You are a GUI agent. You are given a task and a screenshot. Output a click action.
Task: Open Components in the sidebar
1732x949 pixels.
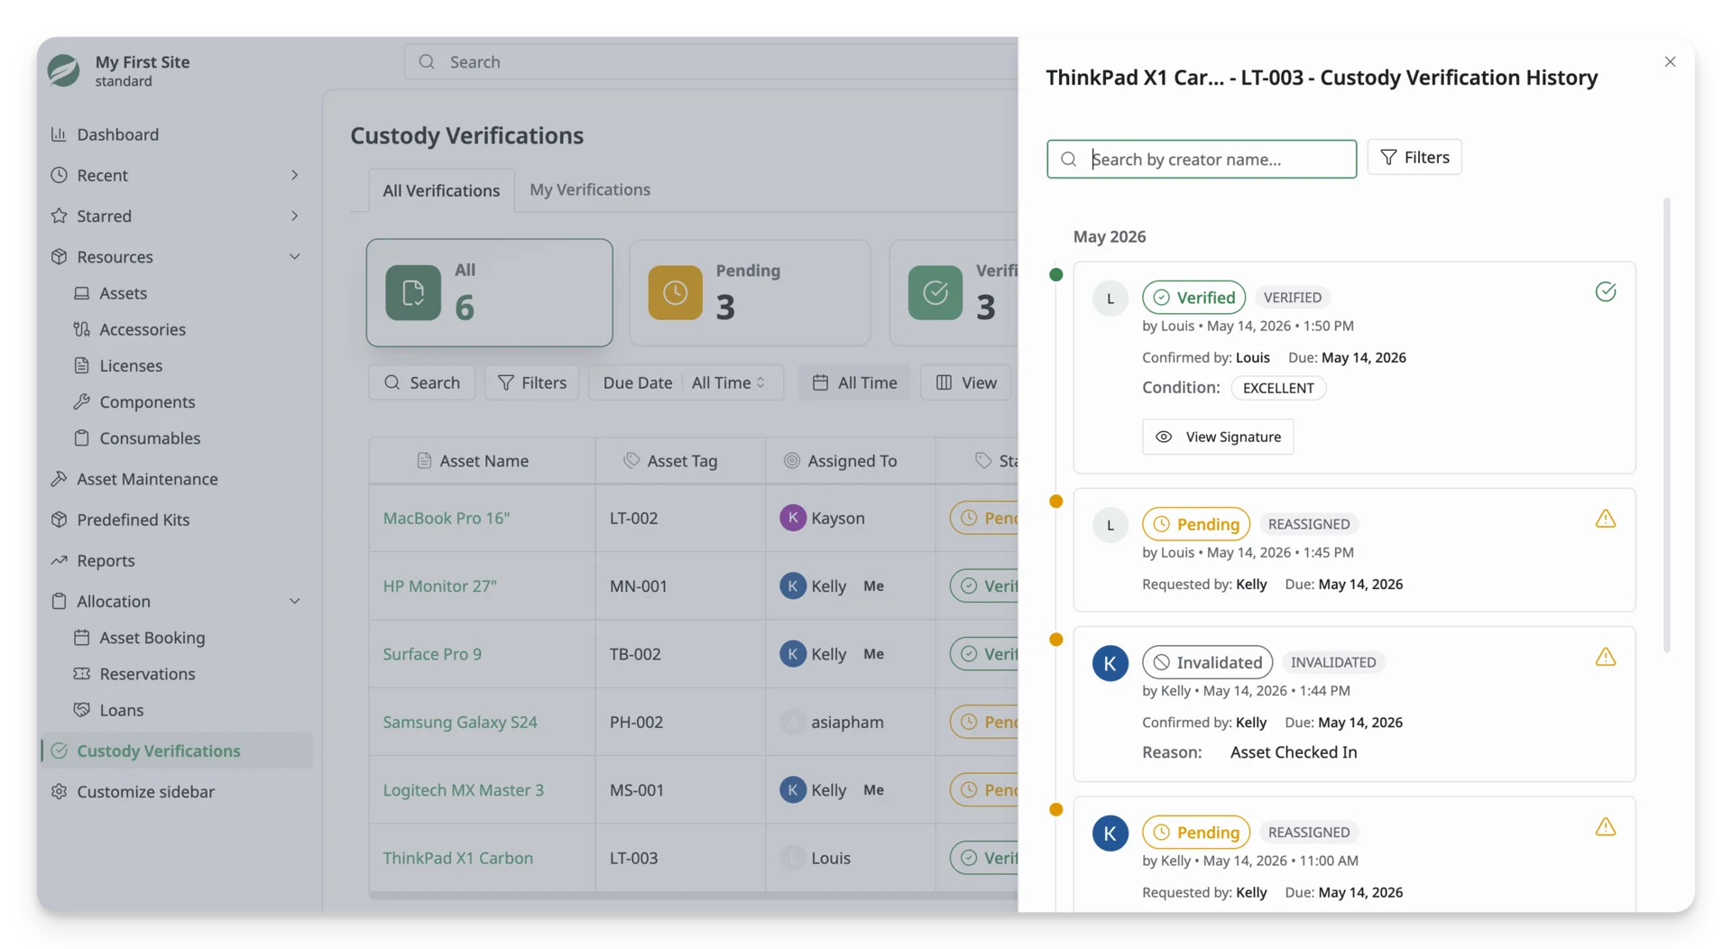coord(147,401)
